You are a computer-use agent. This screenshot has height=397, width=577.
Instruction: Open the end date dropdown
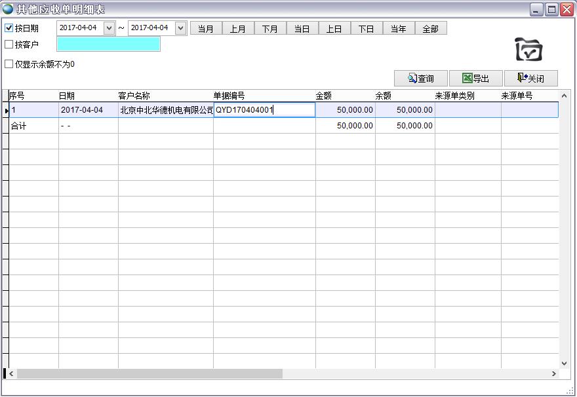click(x=180, y=28)
